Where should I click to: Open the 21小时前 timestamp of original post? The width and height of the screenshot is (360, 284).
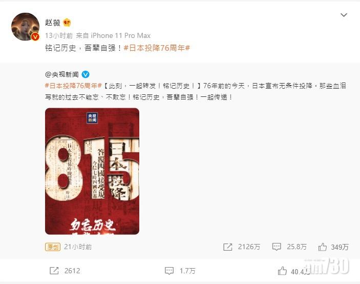78,247
